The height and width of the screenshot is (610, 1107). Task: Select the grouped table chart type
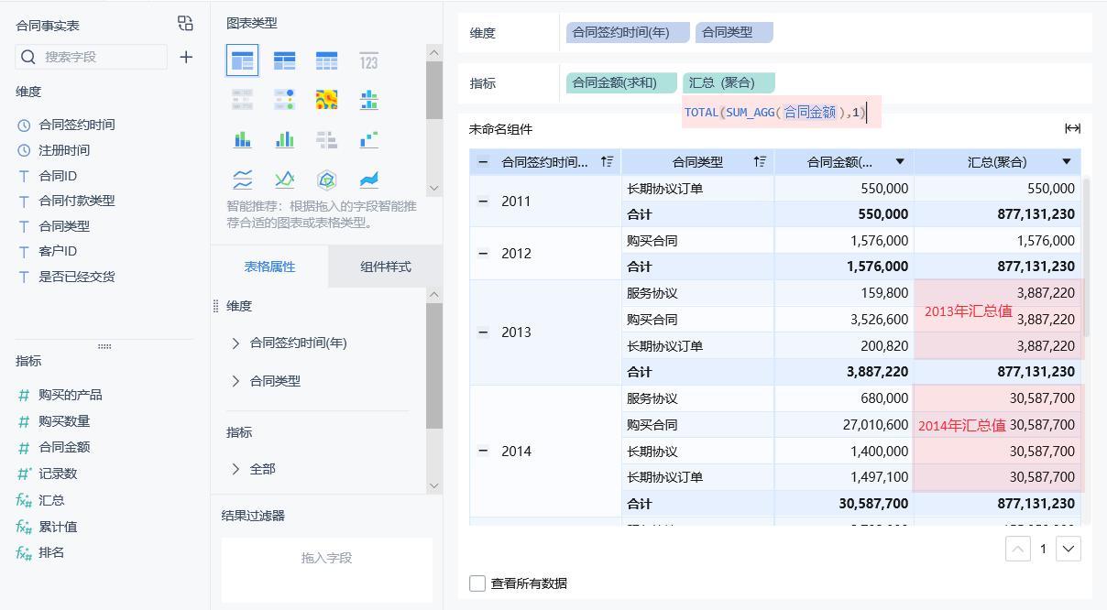pyautogui.click(x=243, y=61)
